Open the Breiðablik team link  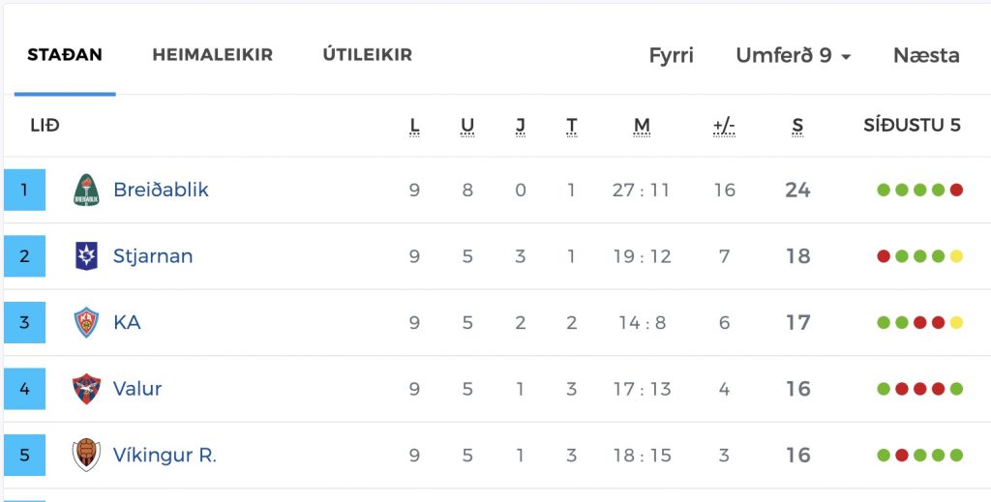pyautogui.click(x=161, y=190)
